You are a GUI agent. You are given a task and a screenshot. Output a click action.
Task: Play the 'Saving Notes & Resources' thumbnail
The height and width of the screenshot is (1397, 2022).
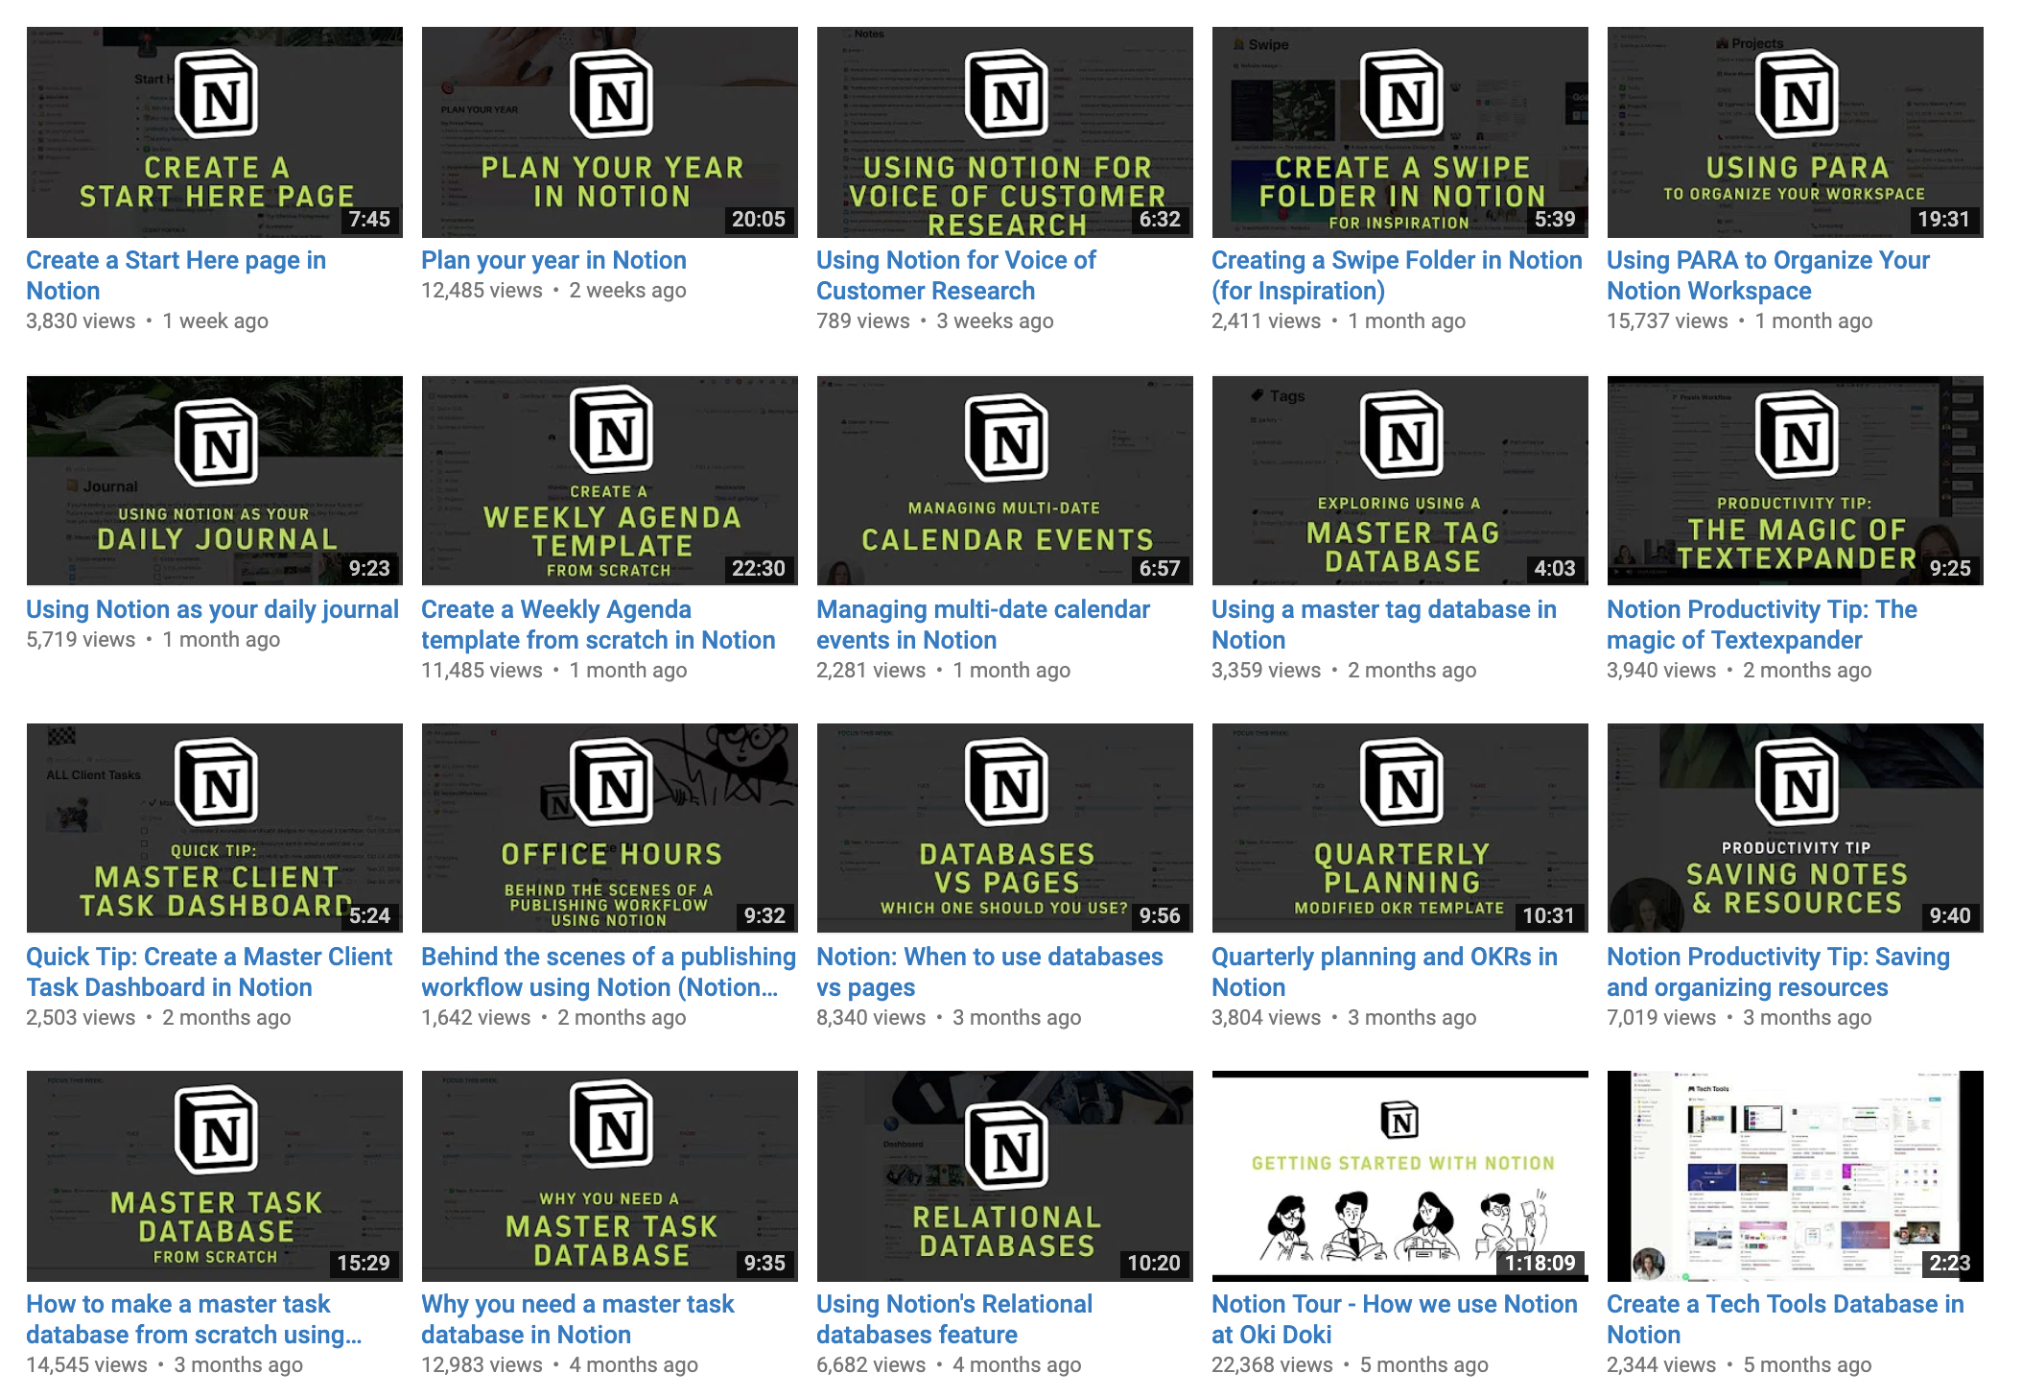coord(1796,828)
